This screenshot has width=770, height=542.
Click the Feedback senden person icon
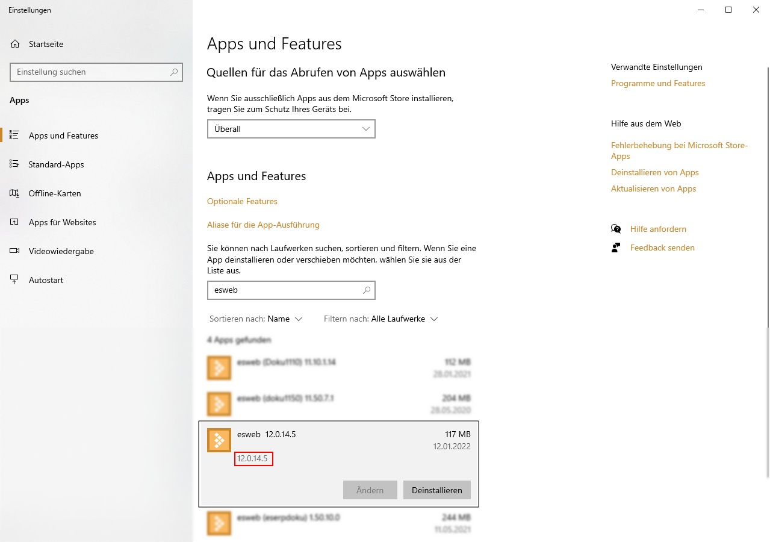(616, 248)
